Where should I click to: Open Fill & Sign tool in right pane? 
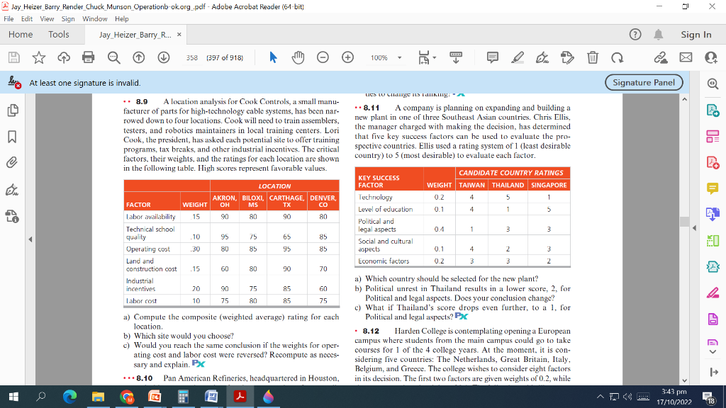[x=713, y=293]
